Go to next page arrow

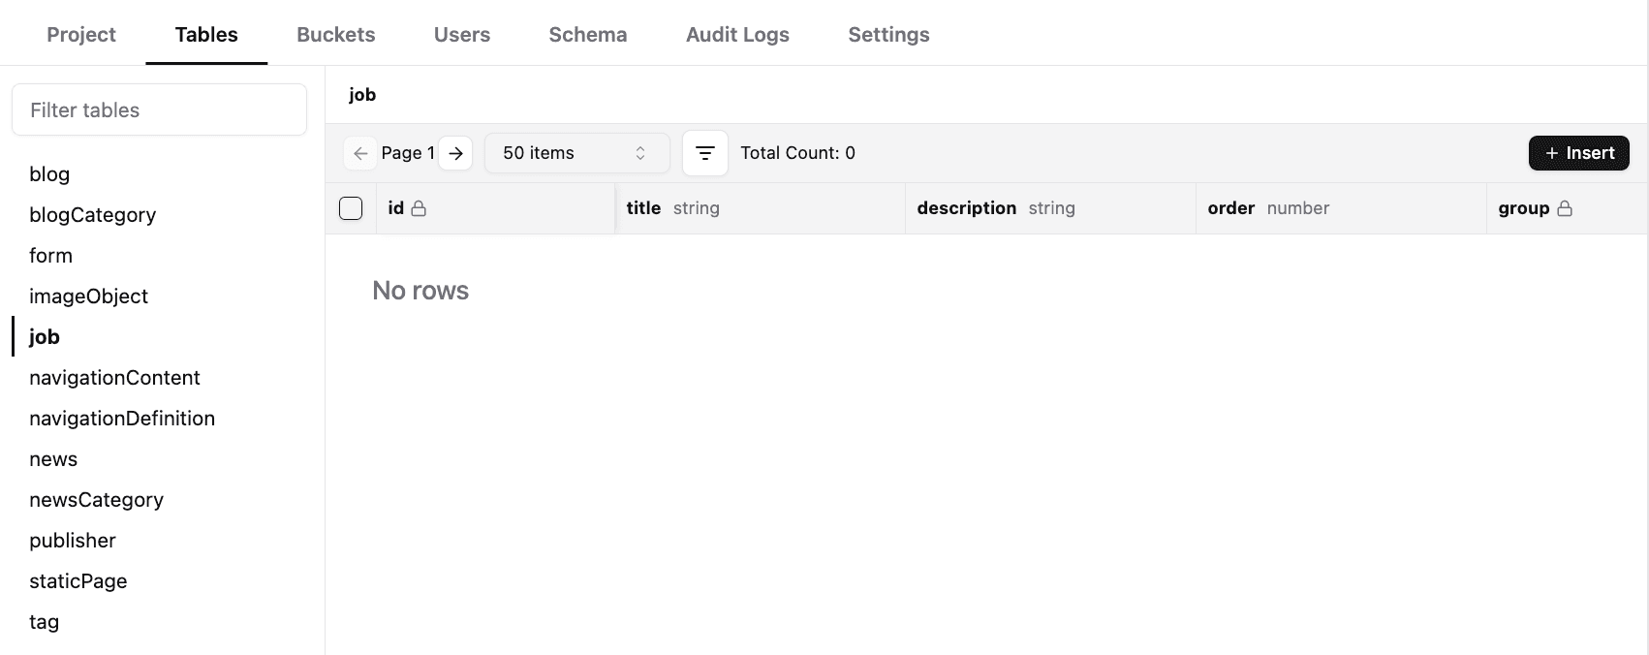[x=455, y=153]
